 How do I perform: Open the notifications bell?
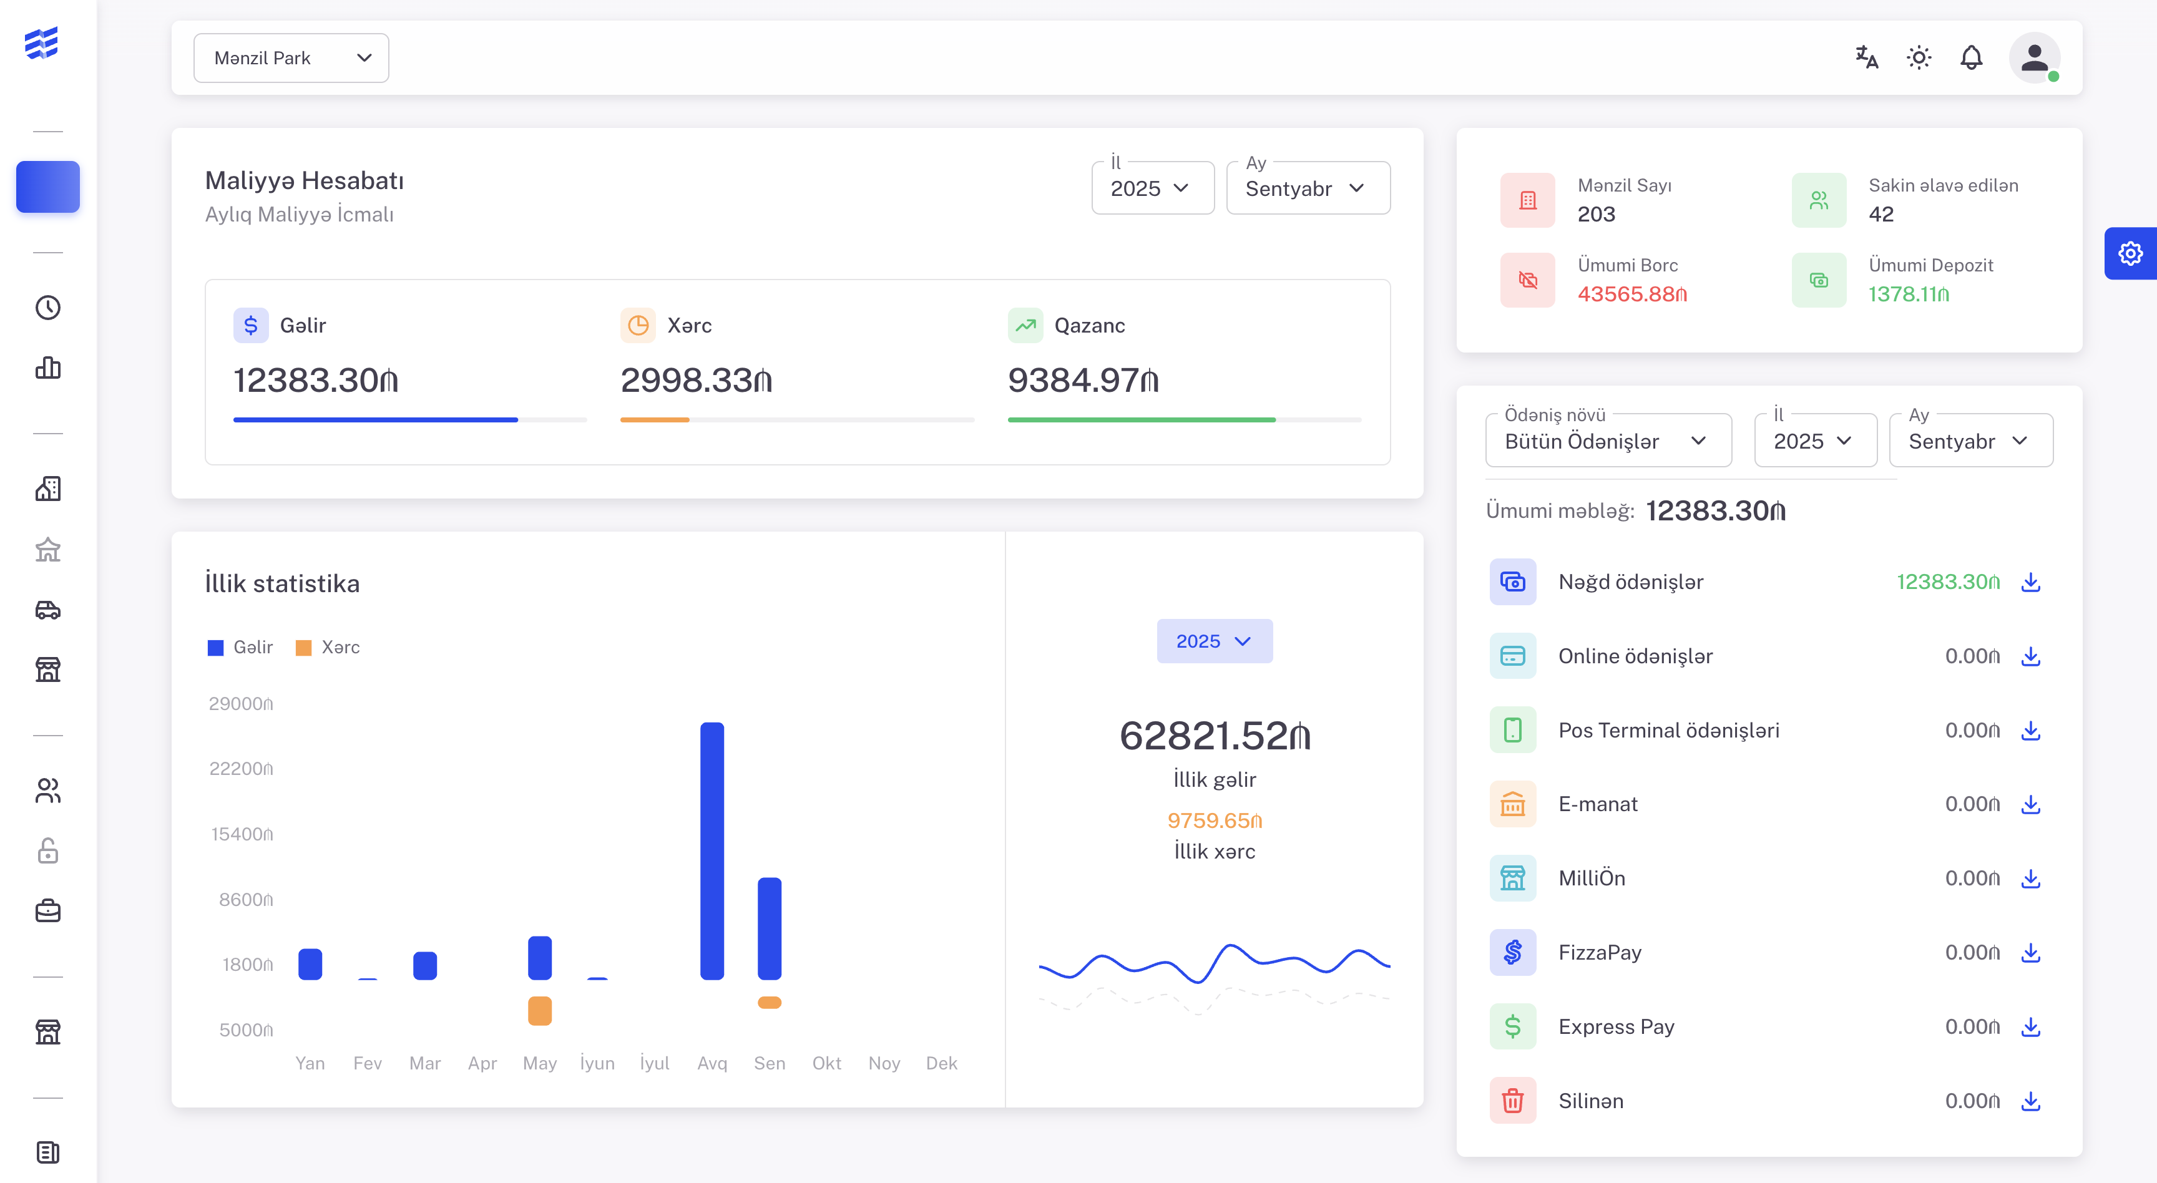[x=1971, y=58]
